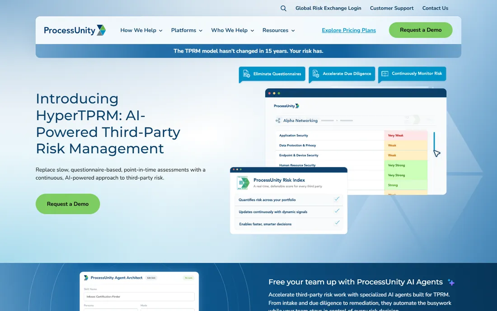
Task: Expand the Who We Help menu chevron
Action: tap(252, 31)
